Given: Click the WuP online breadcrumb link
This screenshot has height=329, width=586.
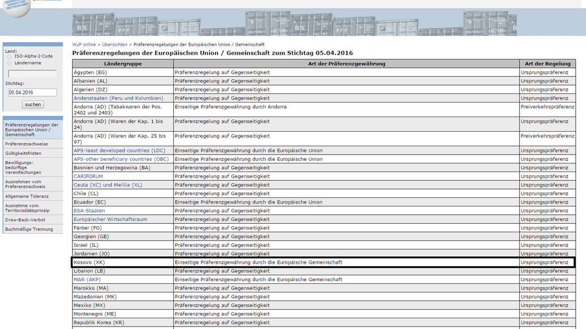Looking at the screenshot, I should pyautogui.click(x=84, y=45).
